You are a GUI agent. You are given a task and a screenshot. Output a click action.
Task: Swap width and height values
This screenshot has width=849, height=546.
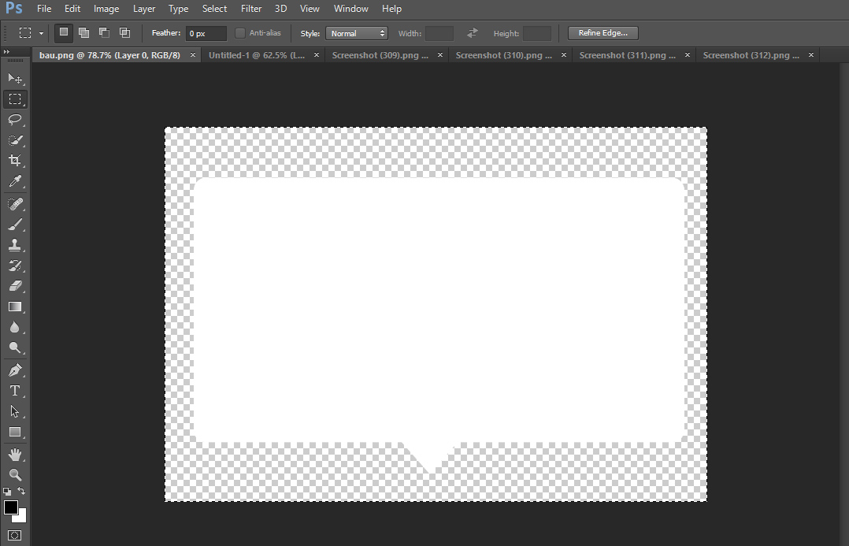[473, 33]
